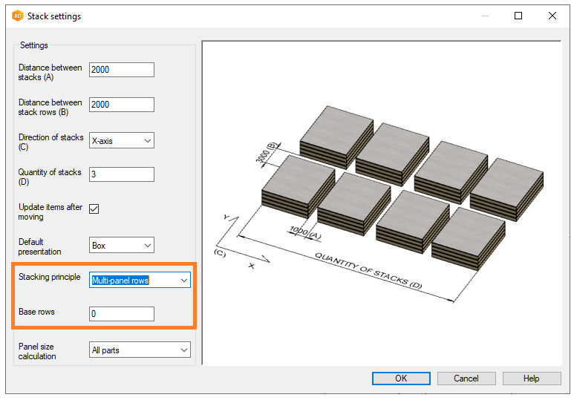
Task: Close the Stack settings dialog
Action: click(x=552, y=16)
